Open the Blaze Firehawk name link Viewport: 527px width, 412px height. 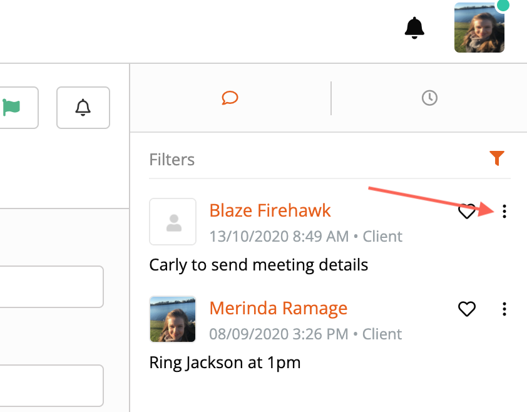[270, 210]
